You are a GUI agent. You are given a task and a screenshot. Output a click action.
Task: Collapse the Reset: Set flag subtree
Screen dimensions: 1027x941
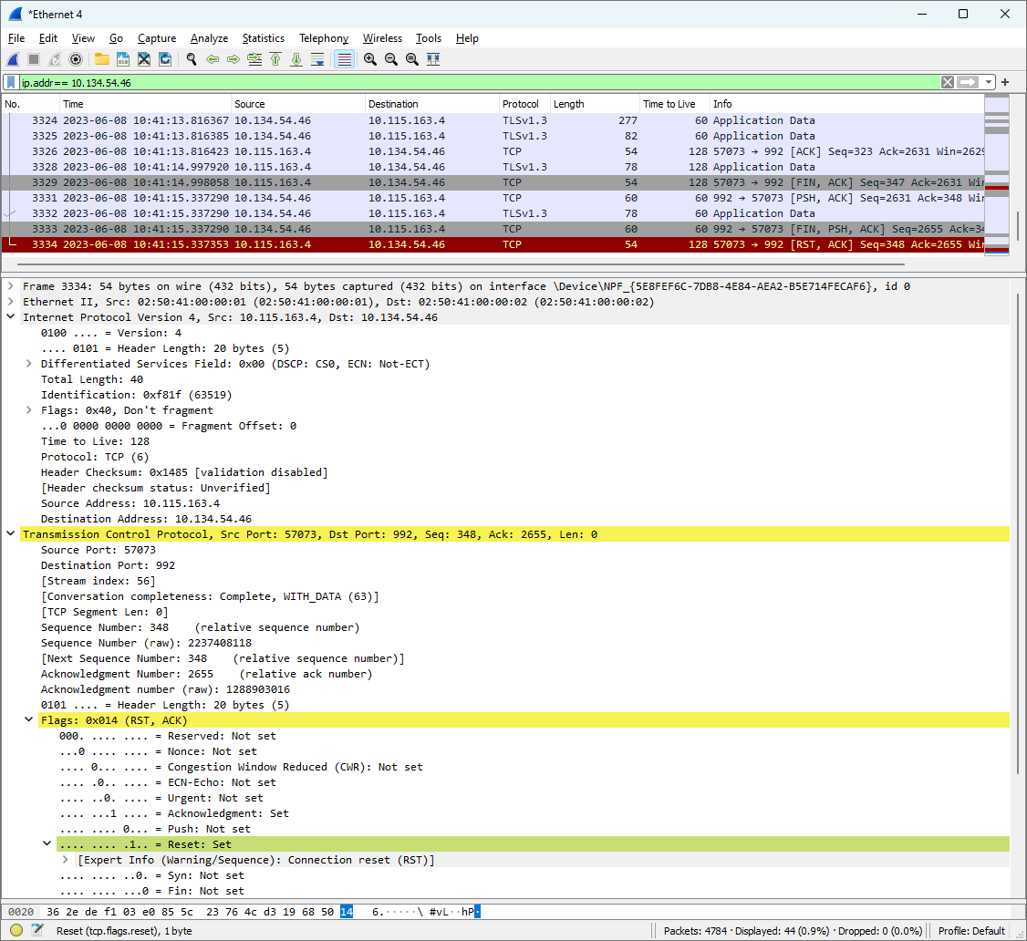(x=47, y=843)
